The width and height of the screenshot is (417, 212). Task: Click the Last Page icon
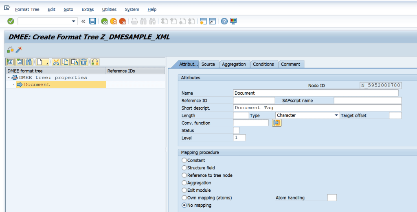point(191,21)
